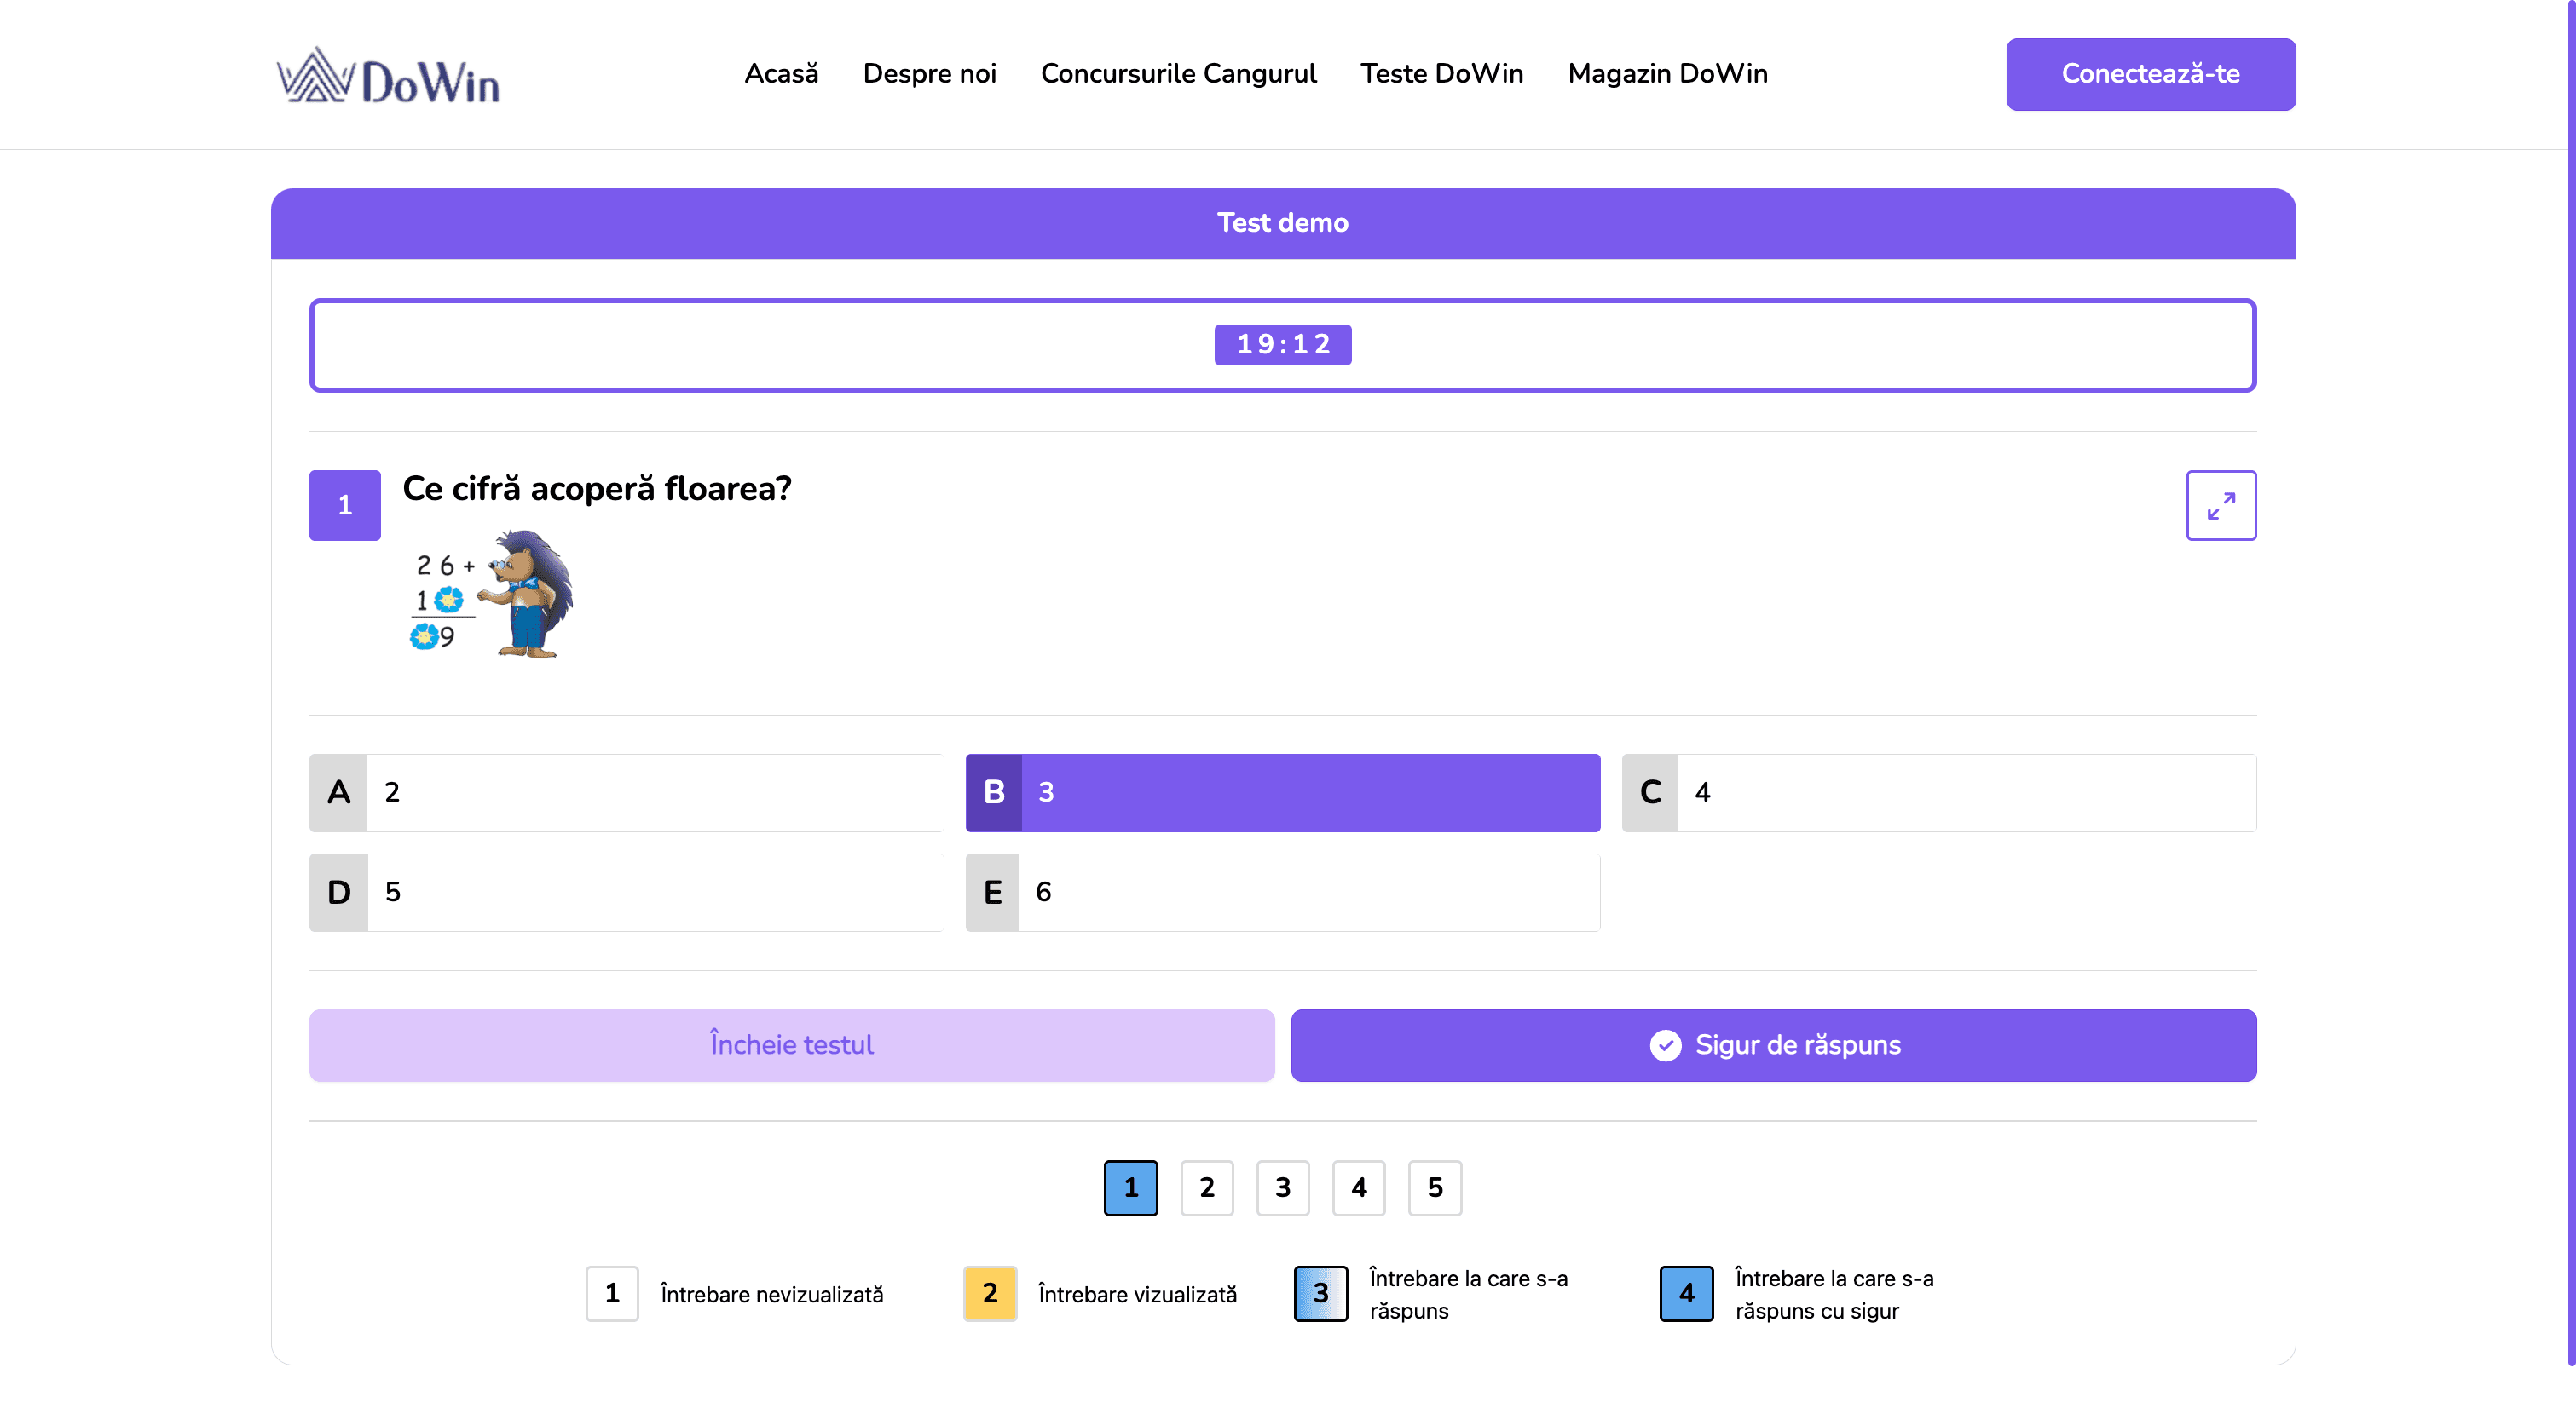Open the Acasă menu item
This screenshot has height=1414, width=2576.
tap(781, 74)
